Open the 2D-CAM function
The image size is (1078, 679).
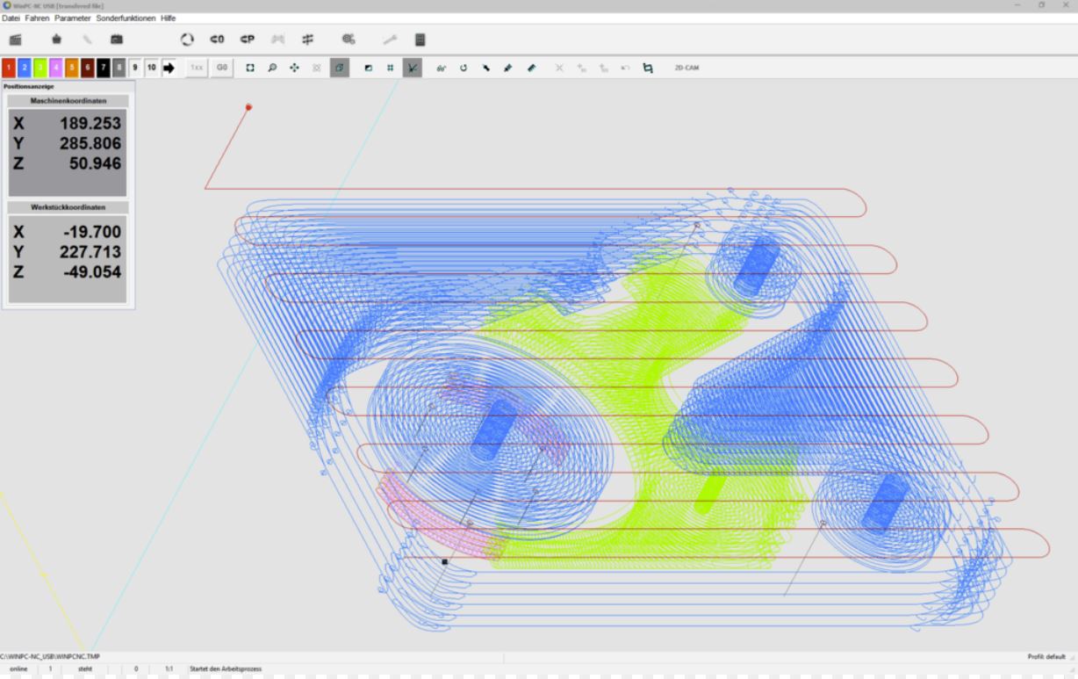click(x=686, y=67)
